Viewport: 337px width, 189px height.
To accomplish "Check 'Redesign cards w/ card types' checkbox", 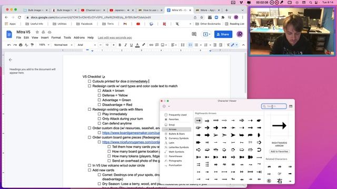I will click(90, 86).
